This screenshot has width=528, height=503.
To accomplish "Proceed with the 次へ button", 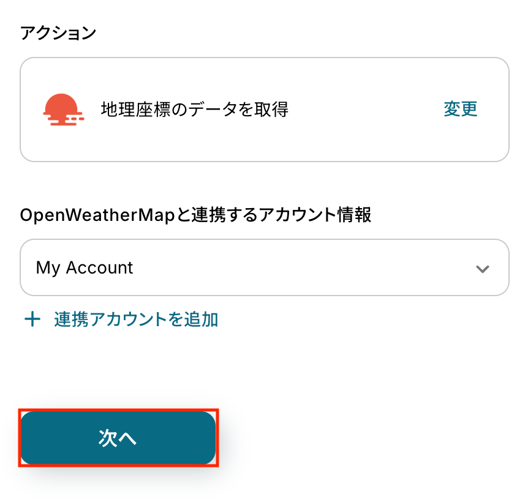I will [118, 438].
